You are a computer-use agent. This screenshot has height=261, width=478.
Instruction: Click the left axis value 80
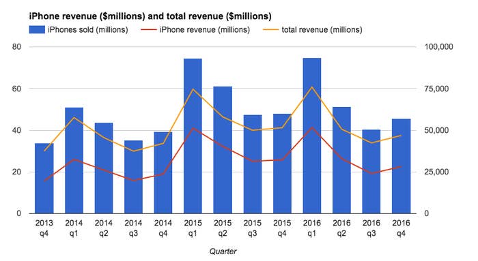click(x=17, y=47)
